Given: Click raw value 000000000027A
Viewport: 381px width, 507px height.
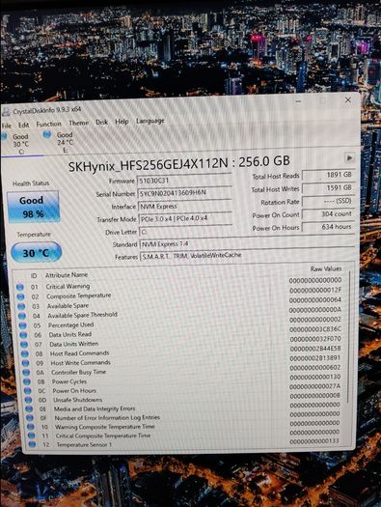Looking at the screenshot, I should point(315,386).
